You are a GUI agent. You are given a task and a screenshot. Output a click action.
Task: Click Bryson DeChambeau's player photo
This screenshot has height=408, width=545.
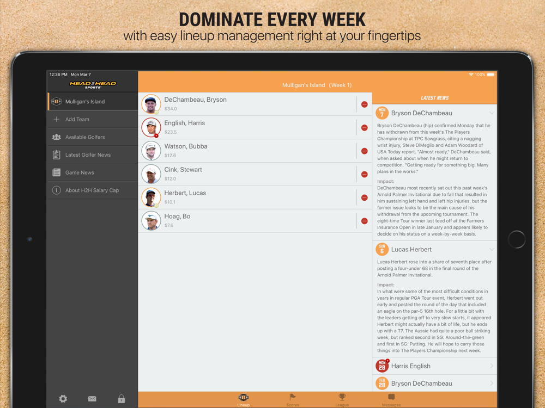pos(151,104)
